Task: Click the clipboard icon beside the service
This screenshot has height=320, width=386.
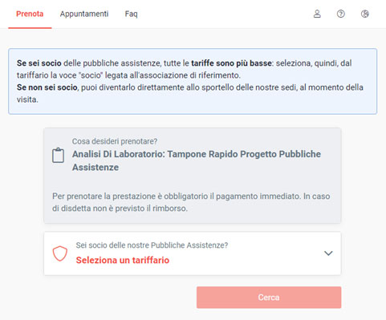Action: pos(58,155)
